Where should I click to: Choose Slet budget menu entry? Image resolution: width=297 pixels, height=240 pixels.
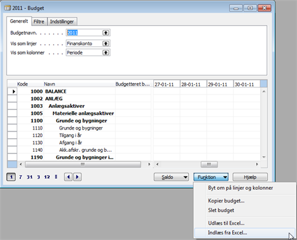point(221,210)
